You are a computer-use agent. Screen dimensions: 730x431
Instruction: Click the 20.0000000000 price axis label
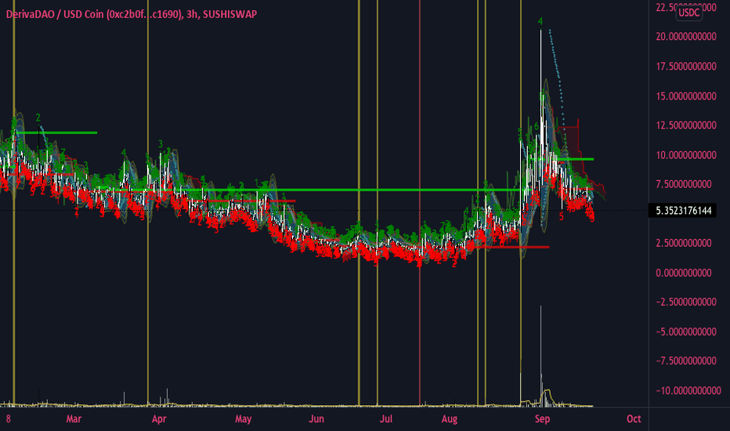(x=686, y=37)
